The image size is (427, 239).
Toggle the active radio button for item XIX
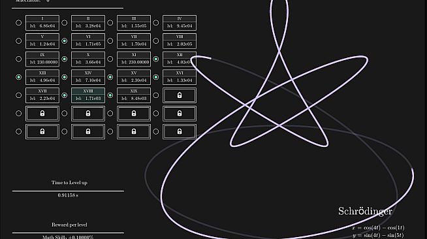point(110,95)
